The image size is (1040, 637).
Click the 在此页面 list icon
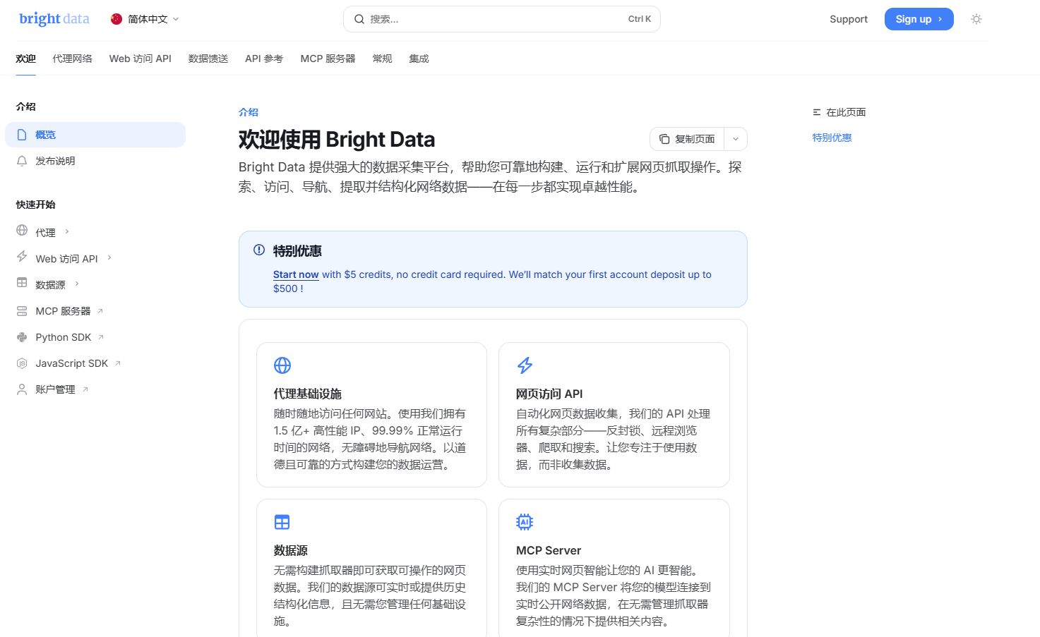coord(817,112)
